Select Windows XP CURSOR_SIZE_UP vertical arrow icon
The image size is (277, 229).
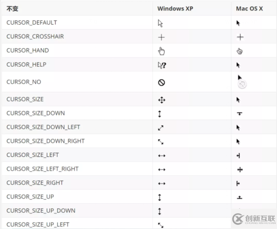click(160, 198)
